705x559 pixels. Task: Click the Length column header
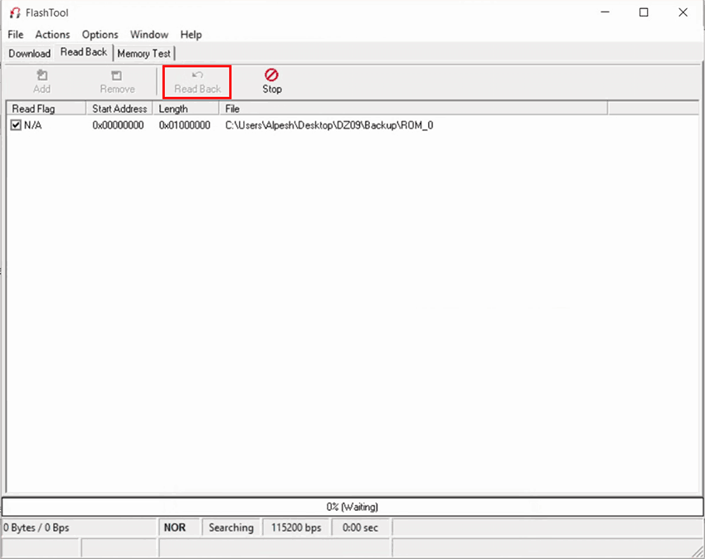tap(186, 109)
